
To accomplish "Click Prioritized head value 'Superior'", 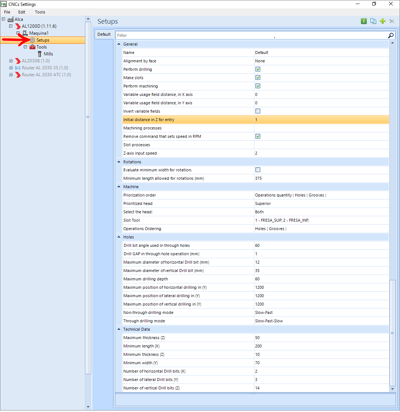I will [x=263, y=204].
